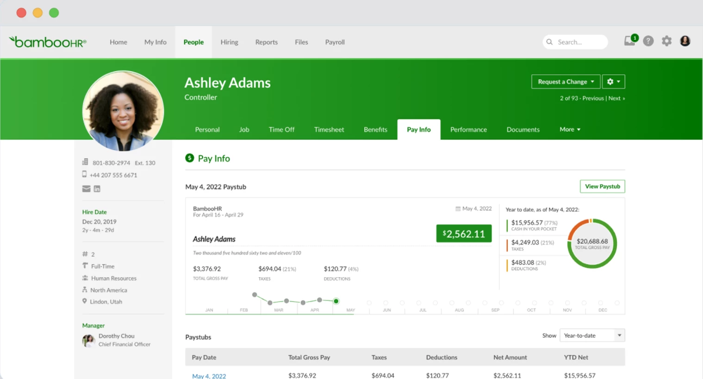
Task: Switch to the Timesheet tab
Action: (329, 130)
